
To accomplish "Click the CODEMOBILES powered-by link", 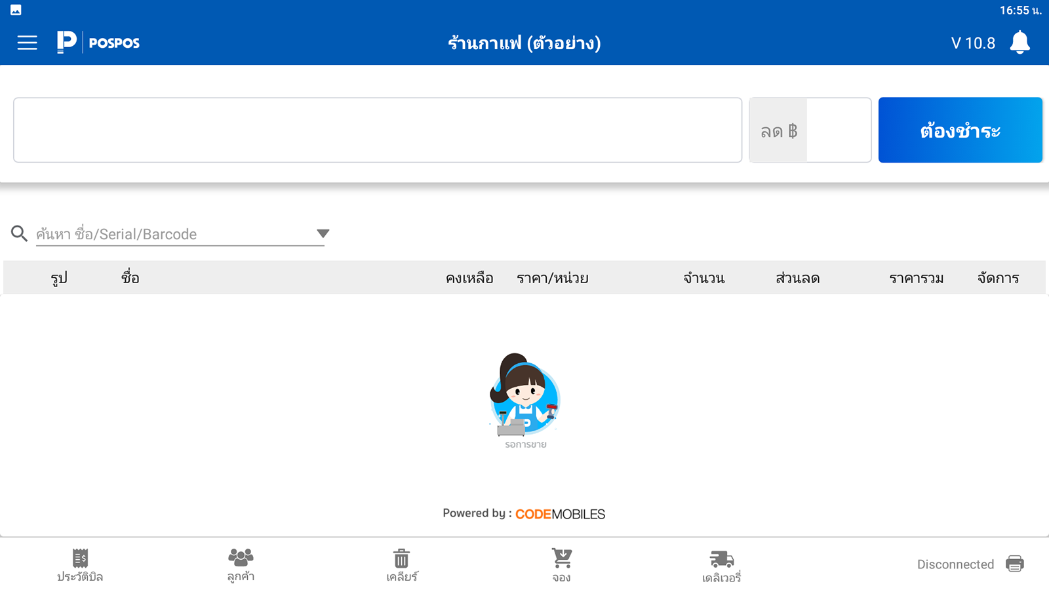I will (560, 514).
